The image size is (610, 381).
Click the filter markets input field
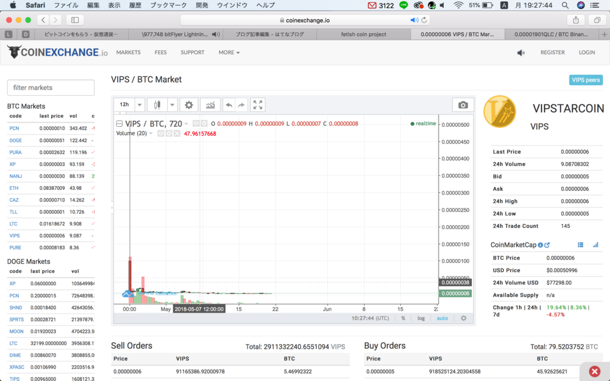click(x=51, y=88)
